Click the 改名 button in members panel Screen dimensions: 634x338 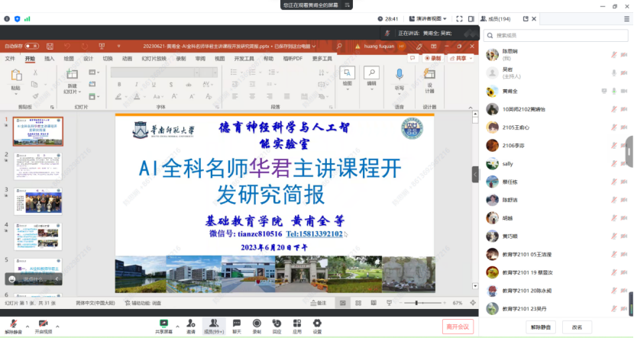tap(577, 327)
